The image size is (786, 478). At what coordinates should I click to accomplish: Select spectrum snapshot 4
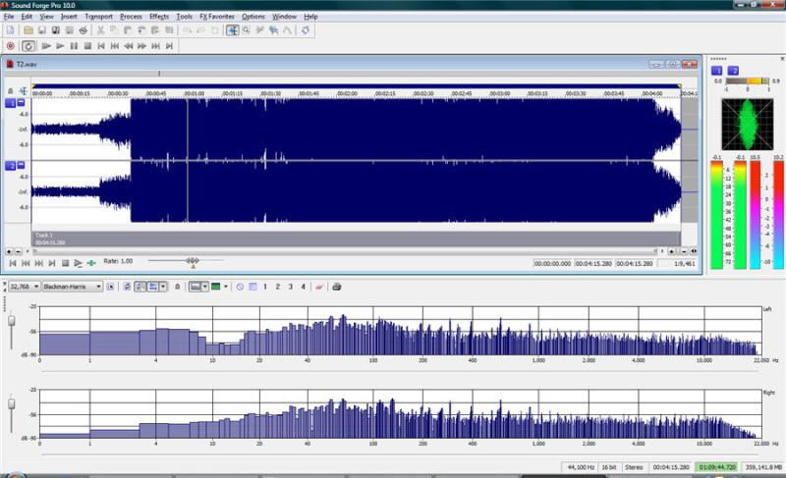[x=303, y=287]
